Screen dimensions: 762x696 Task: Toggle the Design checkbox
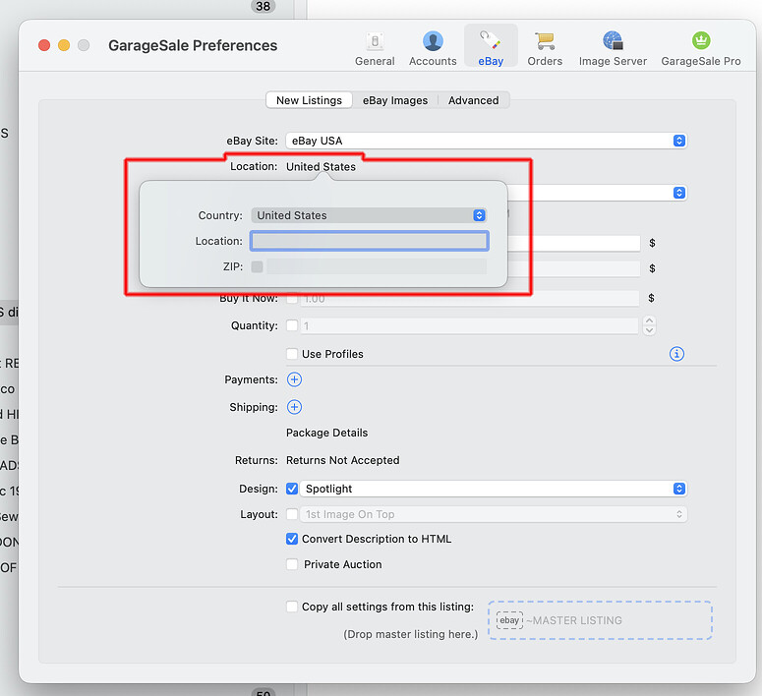[x=292, y=489]
